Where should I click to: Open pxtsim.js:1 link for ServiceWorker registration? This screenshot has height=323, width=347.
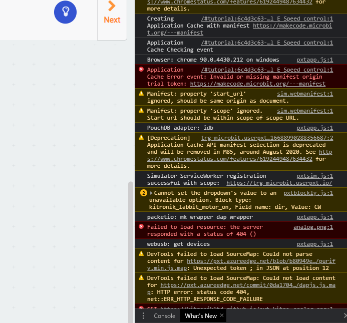tap(314, 176)
